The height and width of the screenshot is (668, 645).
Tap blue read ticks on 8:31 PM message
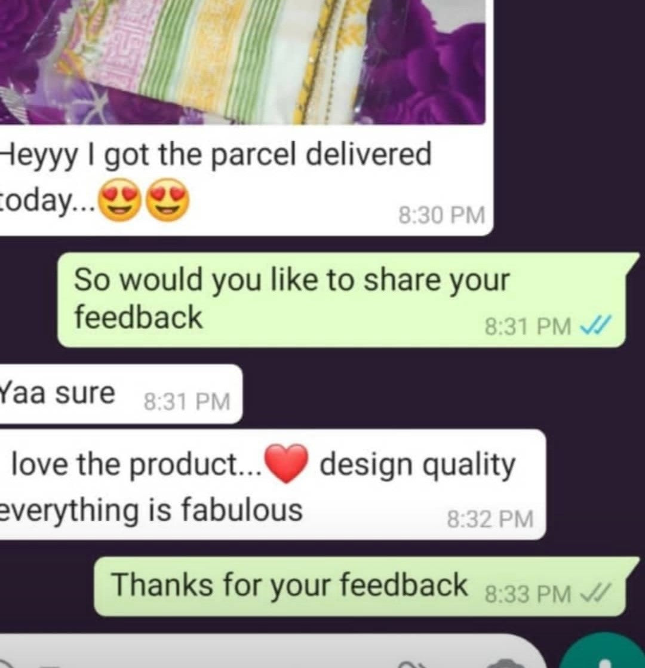596,326
